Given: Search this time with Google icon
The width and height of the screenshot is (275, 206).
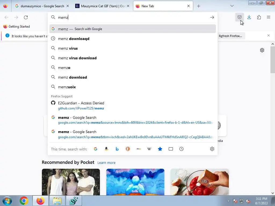Looking at the screenshot, I should pos(96,149).
